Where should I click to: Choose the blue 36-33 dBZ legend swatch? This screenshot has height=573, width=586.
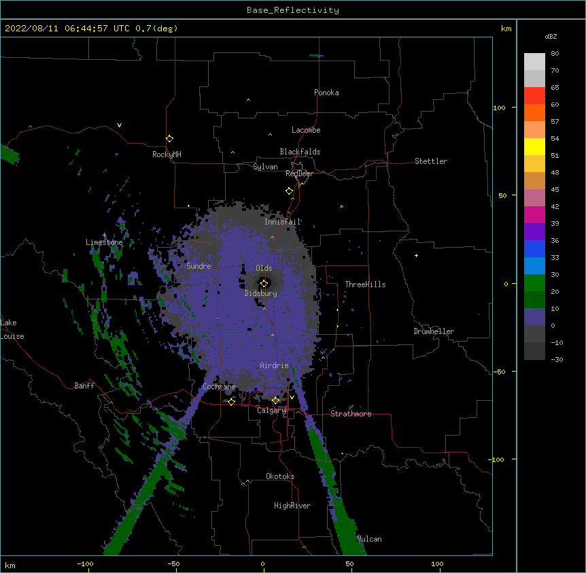point(534,248)
